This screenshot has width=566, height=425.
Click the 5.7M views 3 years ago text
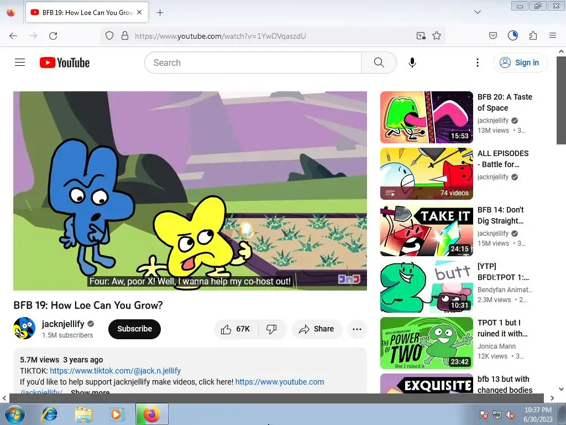[x=61, y=360]
